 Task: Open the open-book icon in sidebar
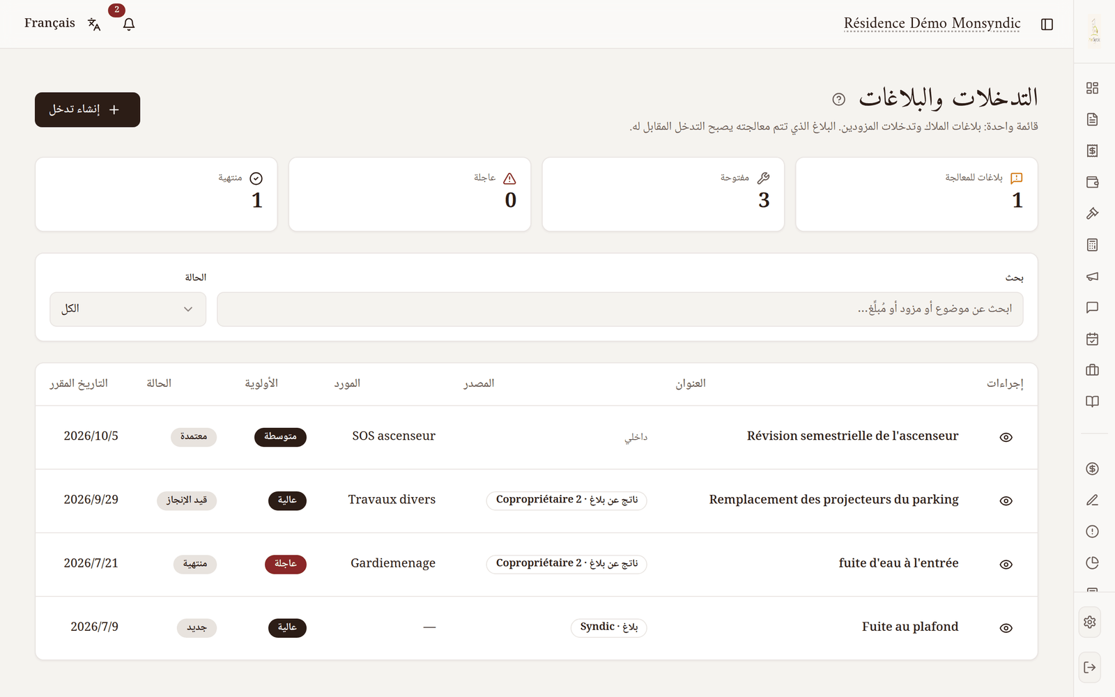coord(1092,401)
